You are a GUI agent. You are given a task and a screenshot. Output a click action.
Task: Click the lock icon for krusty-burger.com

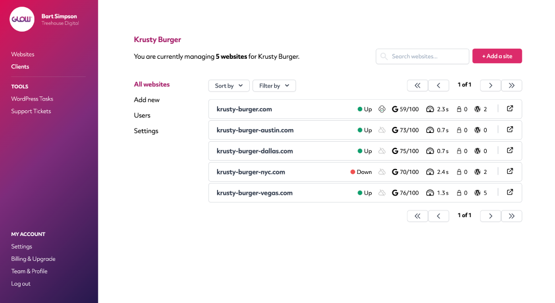(459, 109)
